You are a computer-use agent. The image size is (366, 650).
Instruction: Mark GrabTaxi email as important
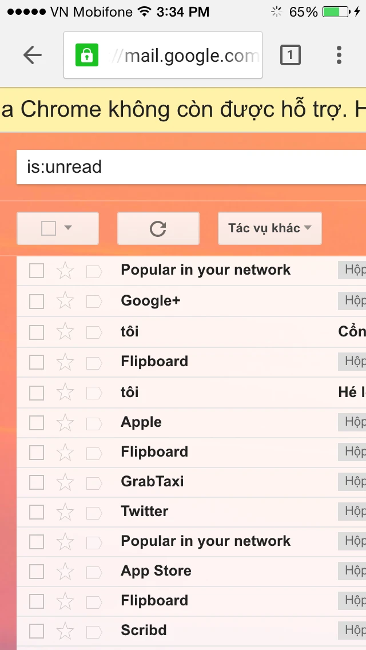(x=94, y=482)
